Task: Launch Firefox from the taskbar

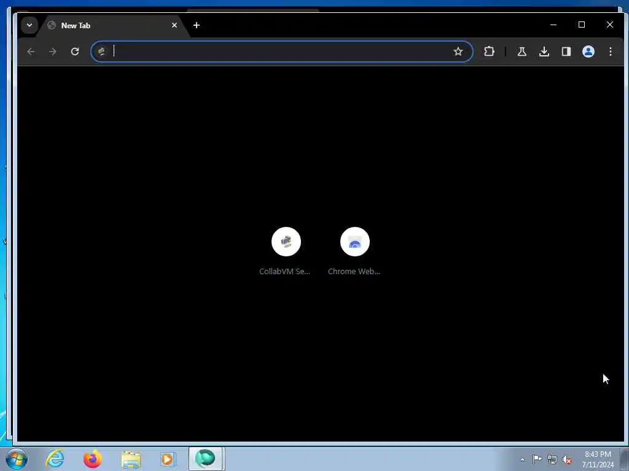Action: coord(92,459)
